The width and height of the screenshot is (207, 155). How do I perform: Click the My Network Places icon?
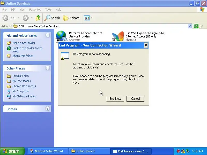pyautogui.click(x=9, y=96)
